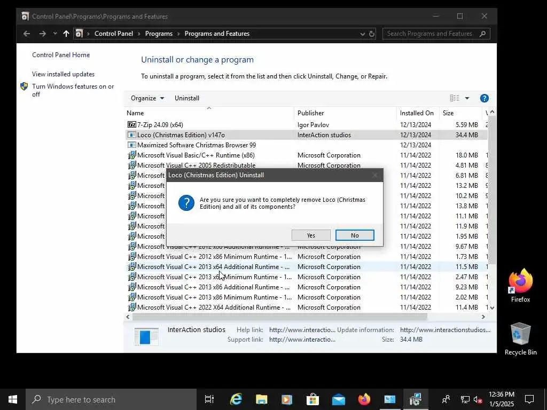Viewport: 547px width, 410px height.
Task: Select Microsoft Visual Basic/C++ Runtime (x86) row
Action: point(306,155)
